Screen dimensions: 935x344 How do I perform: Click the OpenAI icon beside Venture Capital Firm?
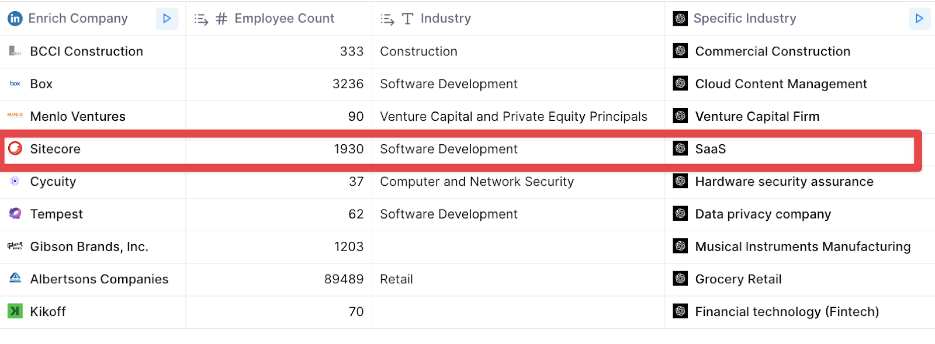(680, 116)
